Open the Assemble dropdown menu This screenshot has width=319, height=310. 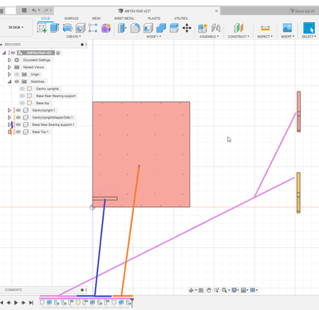click(209, 37)
